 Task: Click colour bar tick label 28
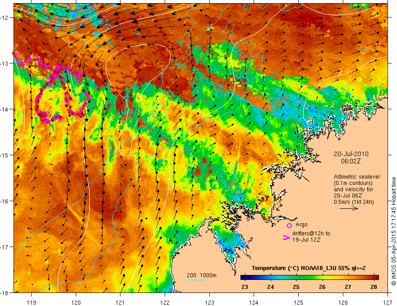click(x=374, y=287)
